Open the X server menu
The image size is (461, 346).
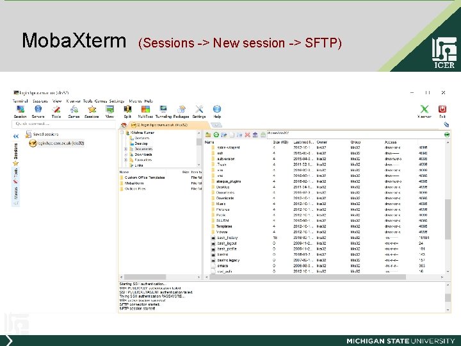click(x=73, y=101)
